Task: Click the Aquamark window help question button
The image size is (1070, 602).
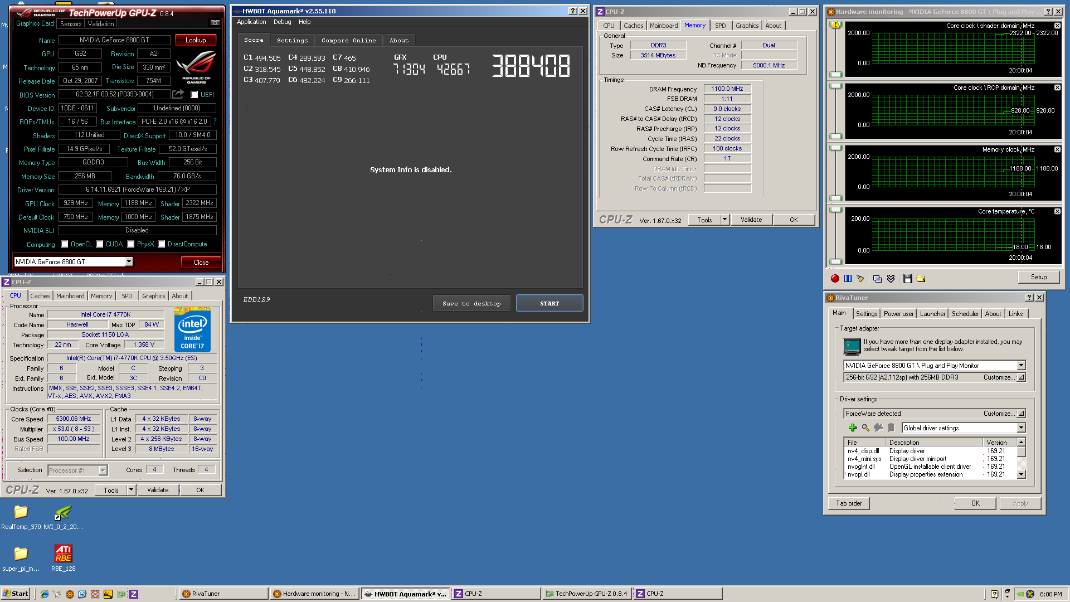Action: tap(572, 11)
